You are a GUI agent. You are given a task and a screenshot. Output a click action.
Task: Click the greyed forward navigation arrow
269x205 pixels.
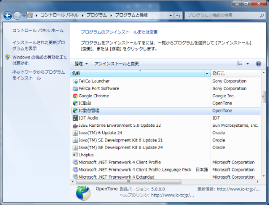(x=17, y=16)
